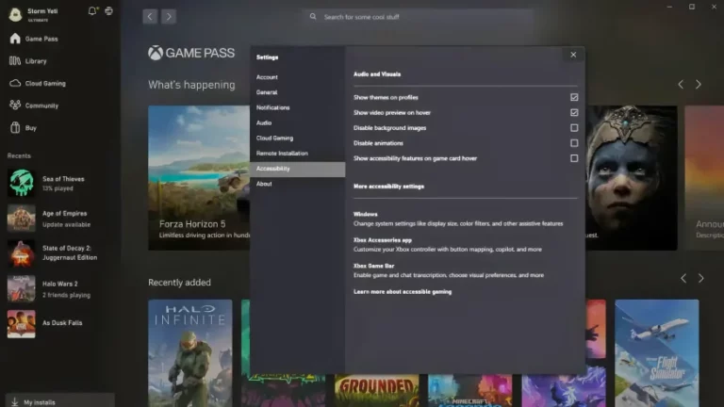Open the Buy store bag icon

coord(15,127)
